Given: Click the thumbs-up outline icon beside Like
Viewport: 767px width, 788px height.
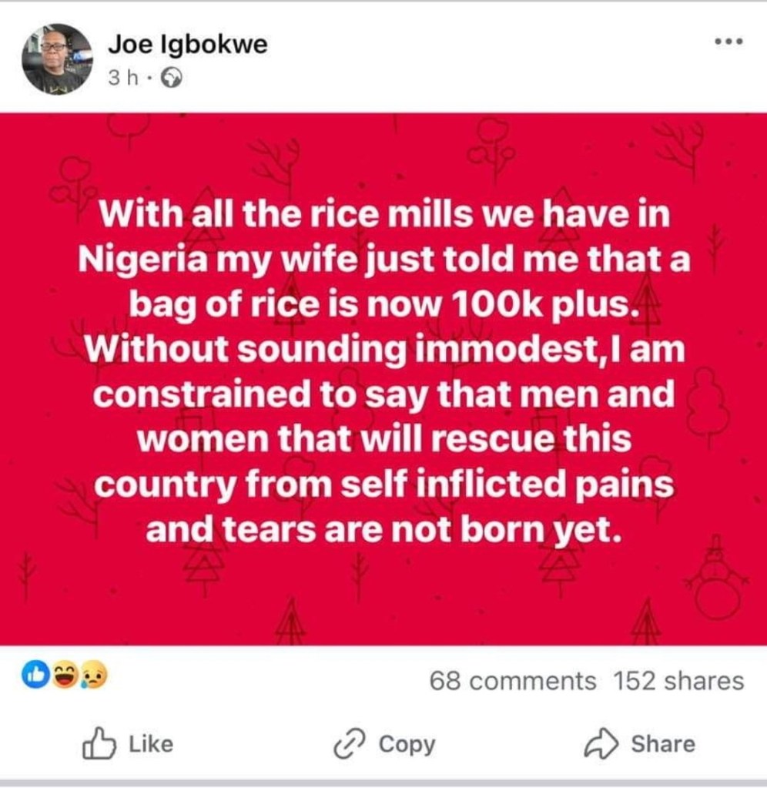Looking at the screenshot, I should (x=98, y=744).
